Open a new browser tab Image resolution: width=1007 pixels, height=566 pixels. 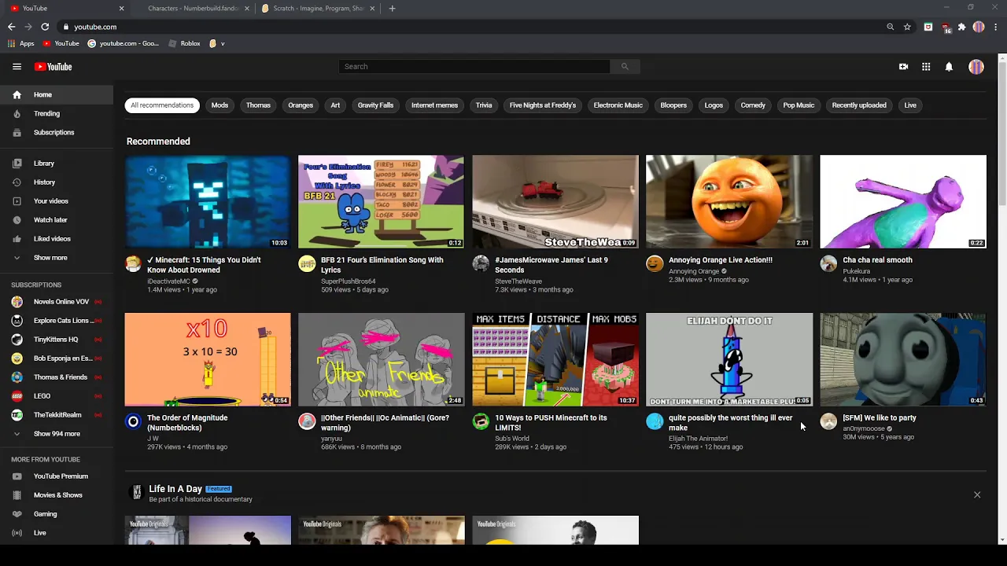[392, 8]
